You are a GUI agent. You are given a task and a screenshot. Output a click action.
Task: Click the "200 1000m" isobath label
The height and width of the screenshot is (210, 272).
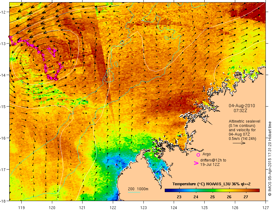(138, 189)
